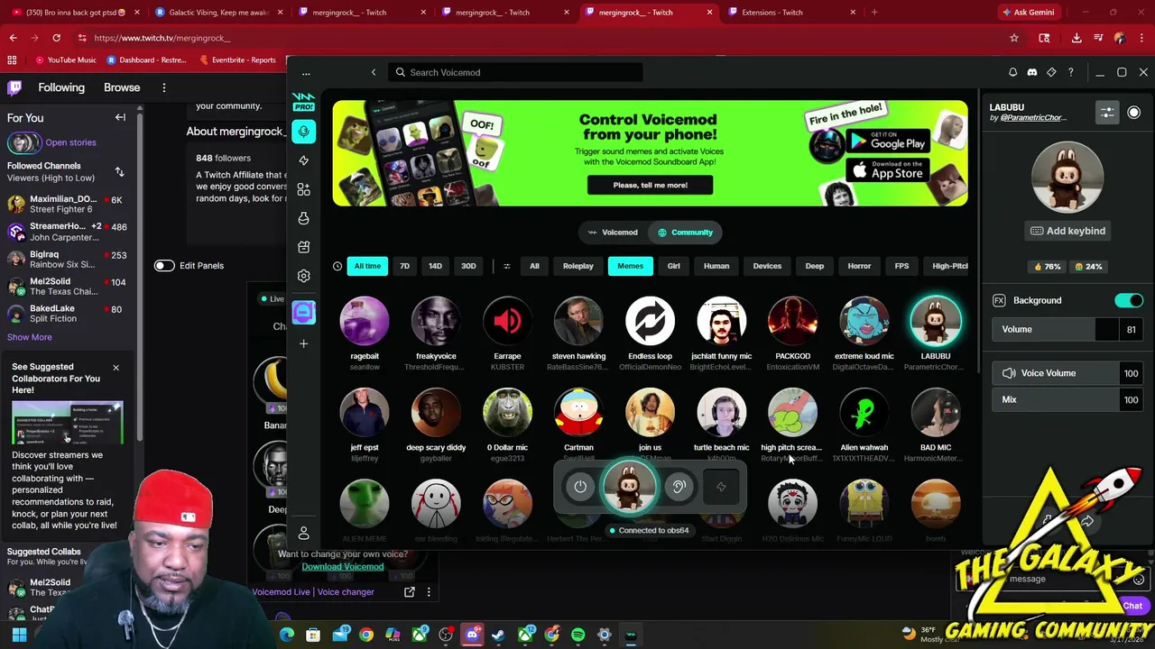The width and height of the screenshot is (1155, 649).
Task: Toggle the Background effects switch
Action: coord(1128,300)
